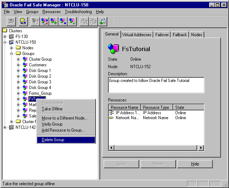Viewport: 229px width, 188px height.
Task: Click the Disk Group 1 group icon
Action: (25, 71)
